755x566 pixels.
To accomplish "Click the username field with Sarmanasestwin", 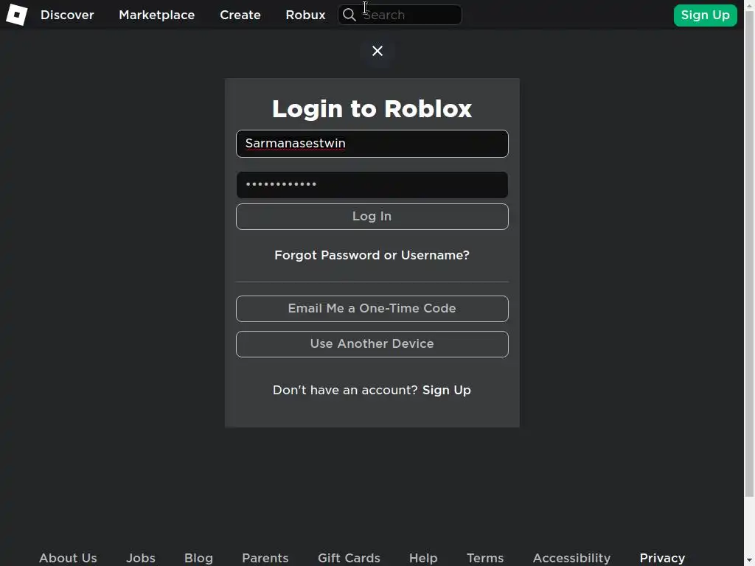I will 372,144.
